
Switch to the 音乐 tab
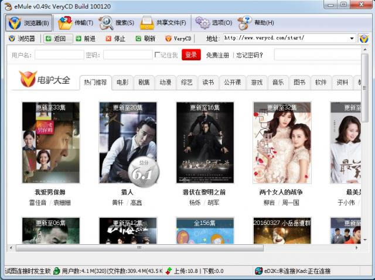(x=278, y=83)
